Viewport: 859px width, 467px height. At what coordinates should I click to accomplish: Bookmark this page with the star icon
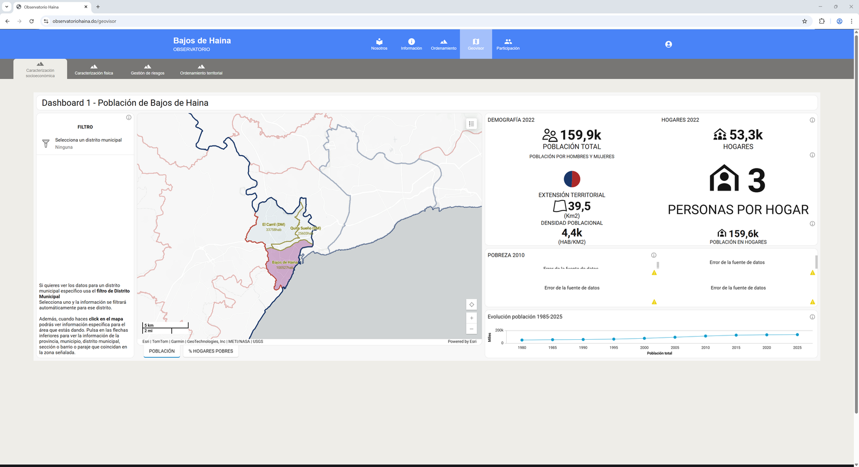pos(804,21)
